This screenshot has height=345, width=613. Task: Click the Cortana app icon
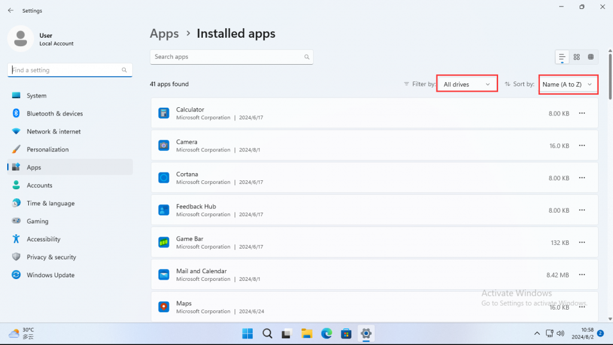[x=164, y=177]
